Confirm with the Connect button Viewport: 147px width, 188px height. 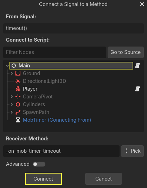tap(43, 179)
